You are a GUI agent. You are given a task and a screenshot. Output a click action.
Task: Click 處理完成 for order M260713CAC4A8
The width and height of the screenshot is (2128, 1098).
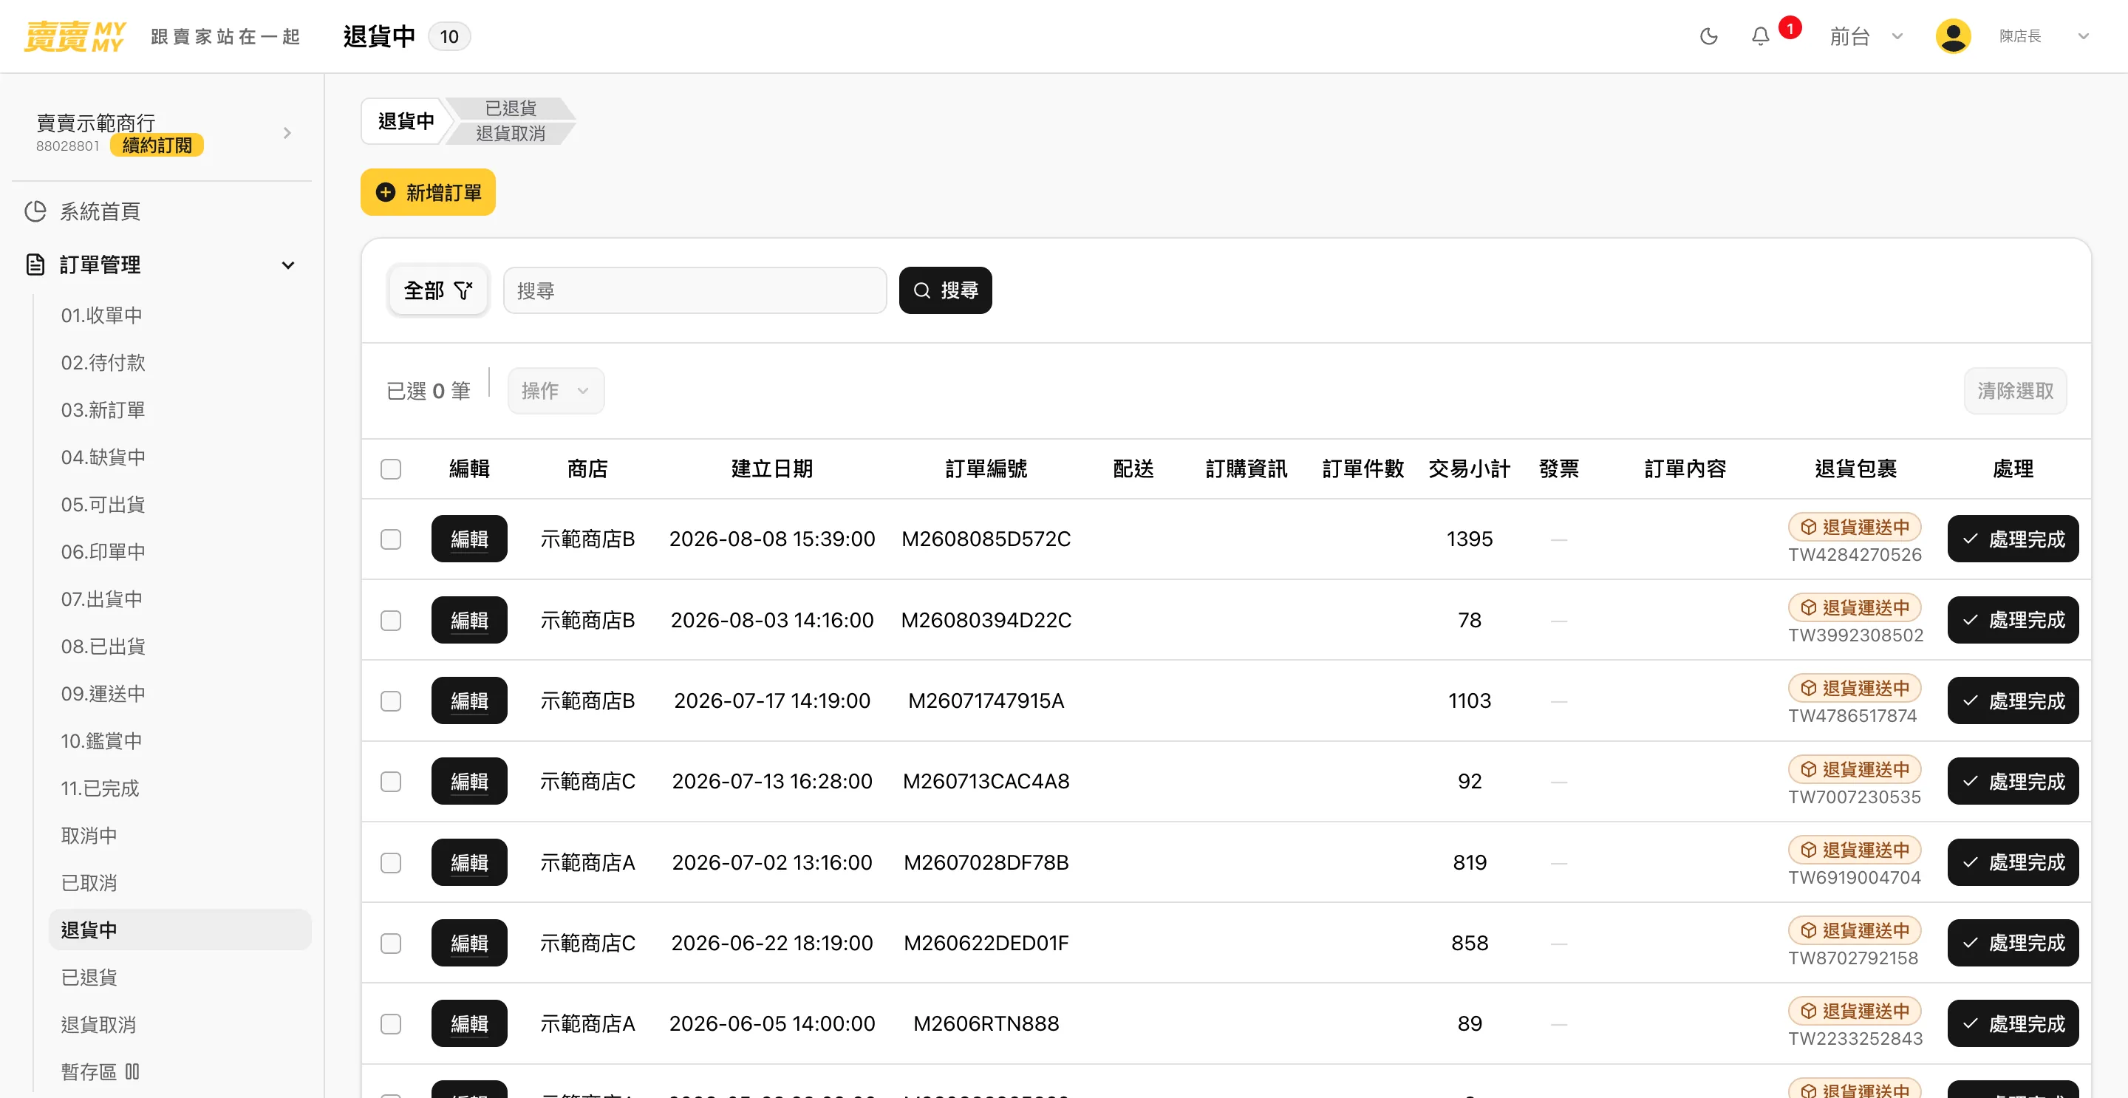[2012, 781]
